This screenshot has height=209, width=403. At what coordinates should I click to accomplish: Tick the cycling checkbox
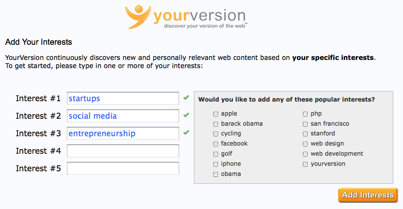click(216, 134)
